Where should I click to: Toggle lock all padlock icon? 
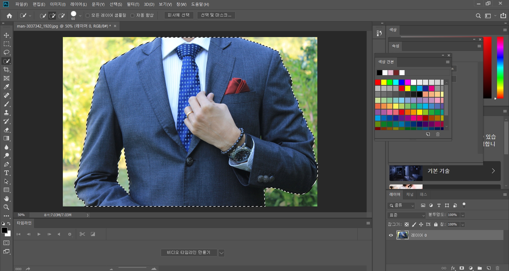point(436,224)
